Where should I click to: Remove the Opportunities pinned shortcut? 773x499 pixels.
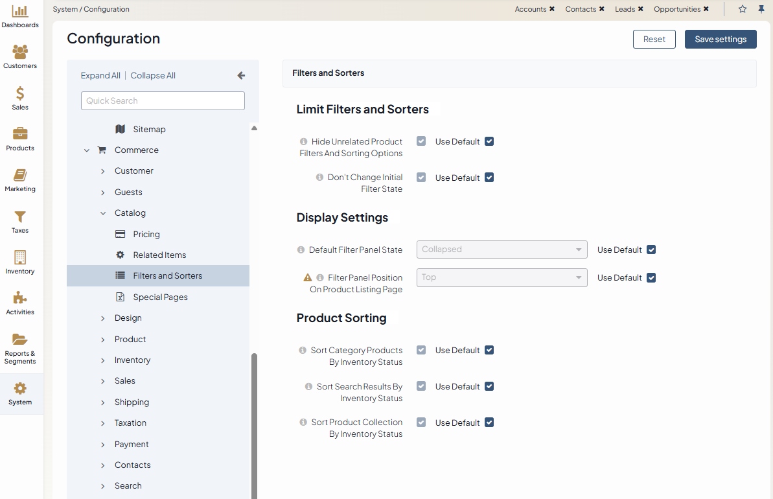[706, 9]
